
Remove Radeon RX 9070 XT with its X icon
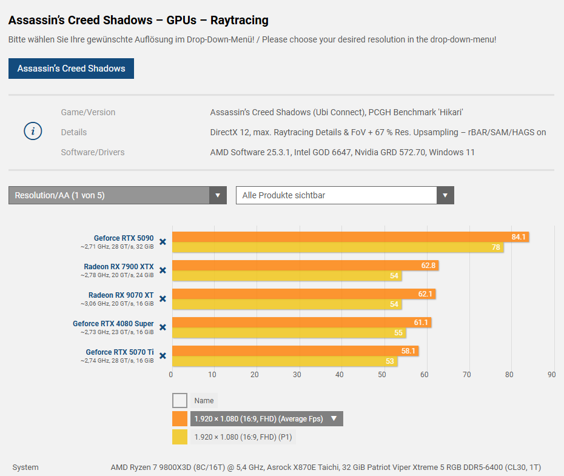(x=163, y=299)
